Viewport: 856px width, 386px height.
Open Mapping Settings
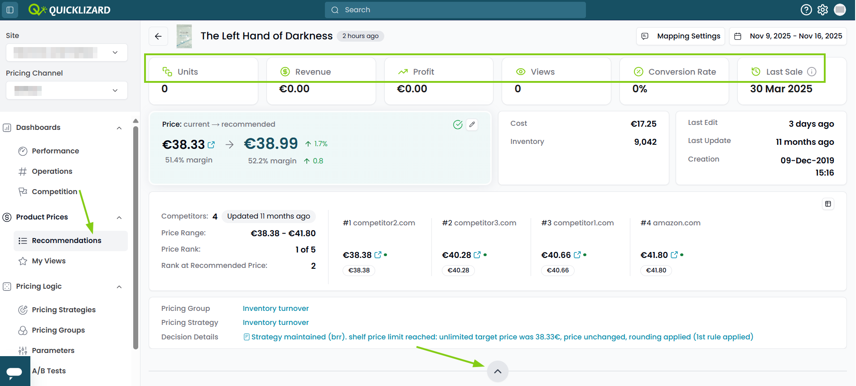coord(681,36)
